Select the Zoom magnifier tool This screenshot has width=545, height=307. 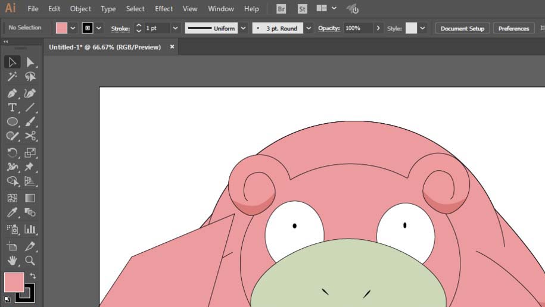coord(30,261)
